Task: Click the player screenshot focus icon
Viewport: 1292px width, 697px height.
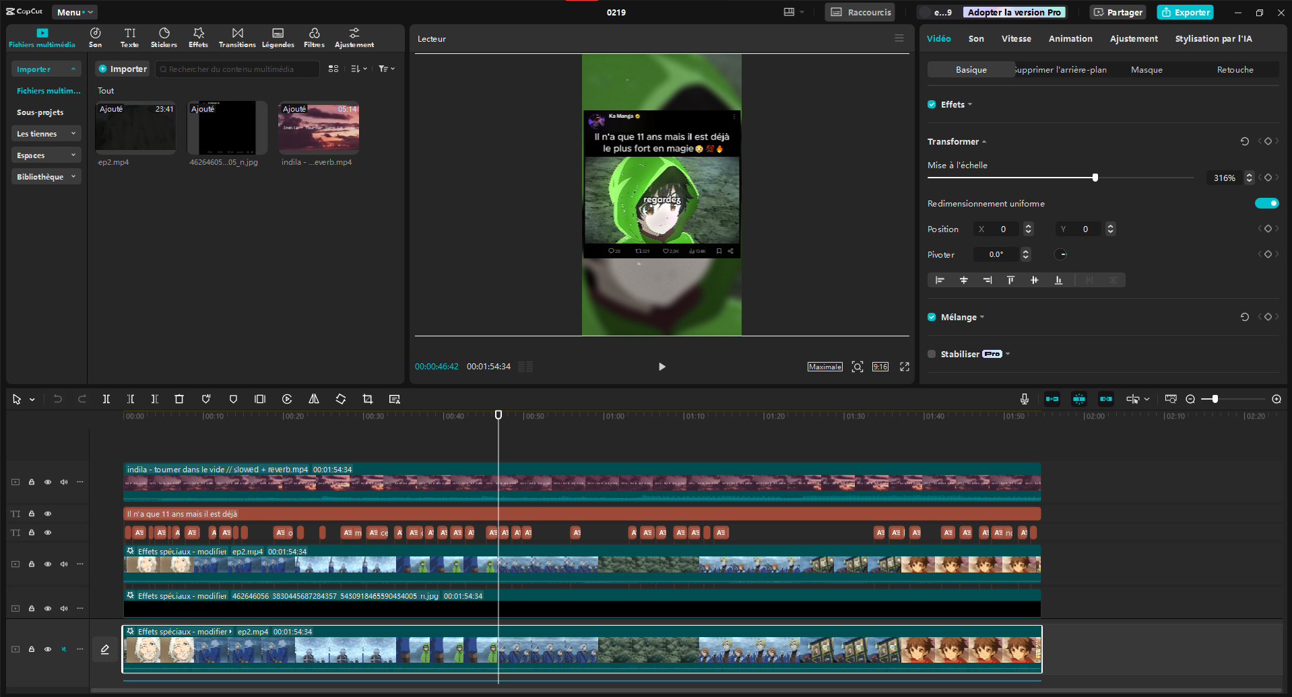Action: 858,367
